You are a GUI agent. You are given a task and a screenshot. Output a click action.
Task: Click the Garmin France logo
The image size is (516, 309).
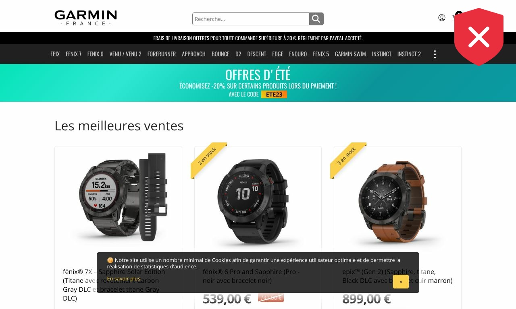pyautogui.click(x=86, y=18)
